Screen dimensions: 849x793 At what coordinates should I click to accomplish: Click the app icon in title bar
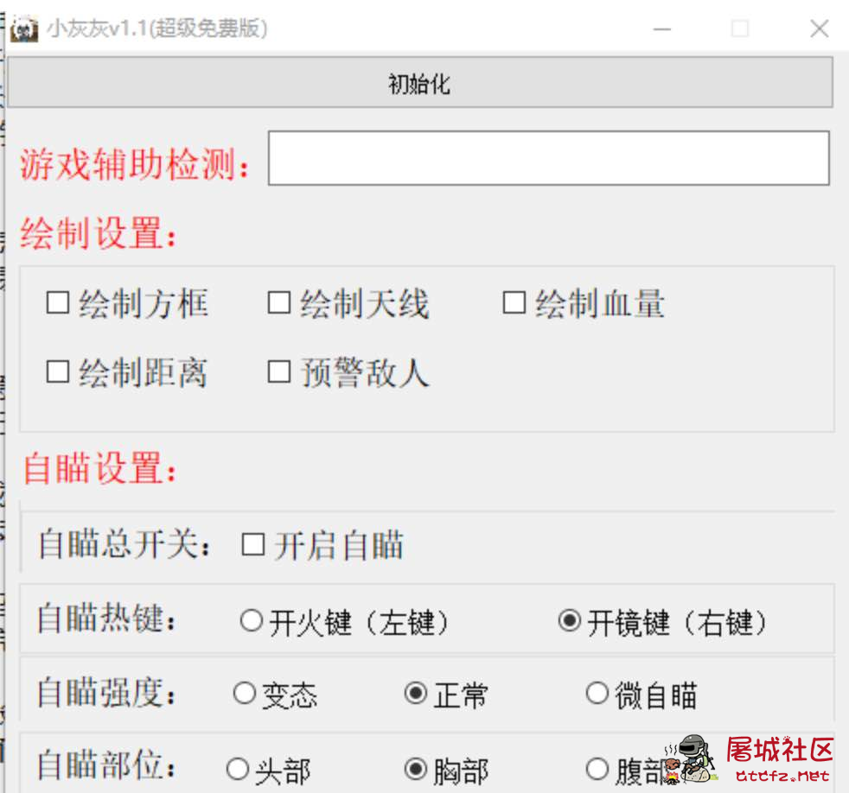(x=24, y=29)
